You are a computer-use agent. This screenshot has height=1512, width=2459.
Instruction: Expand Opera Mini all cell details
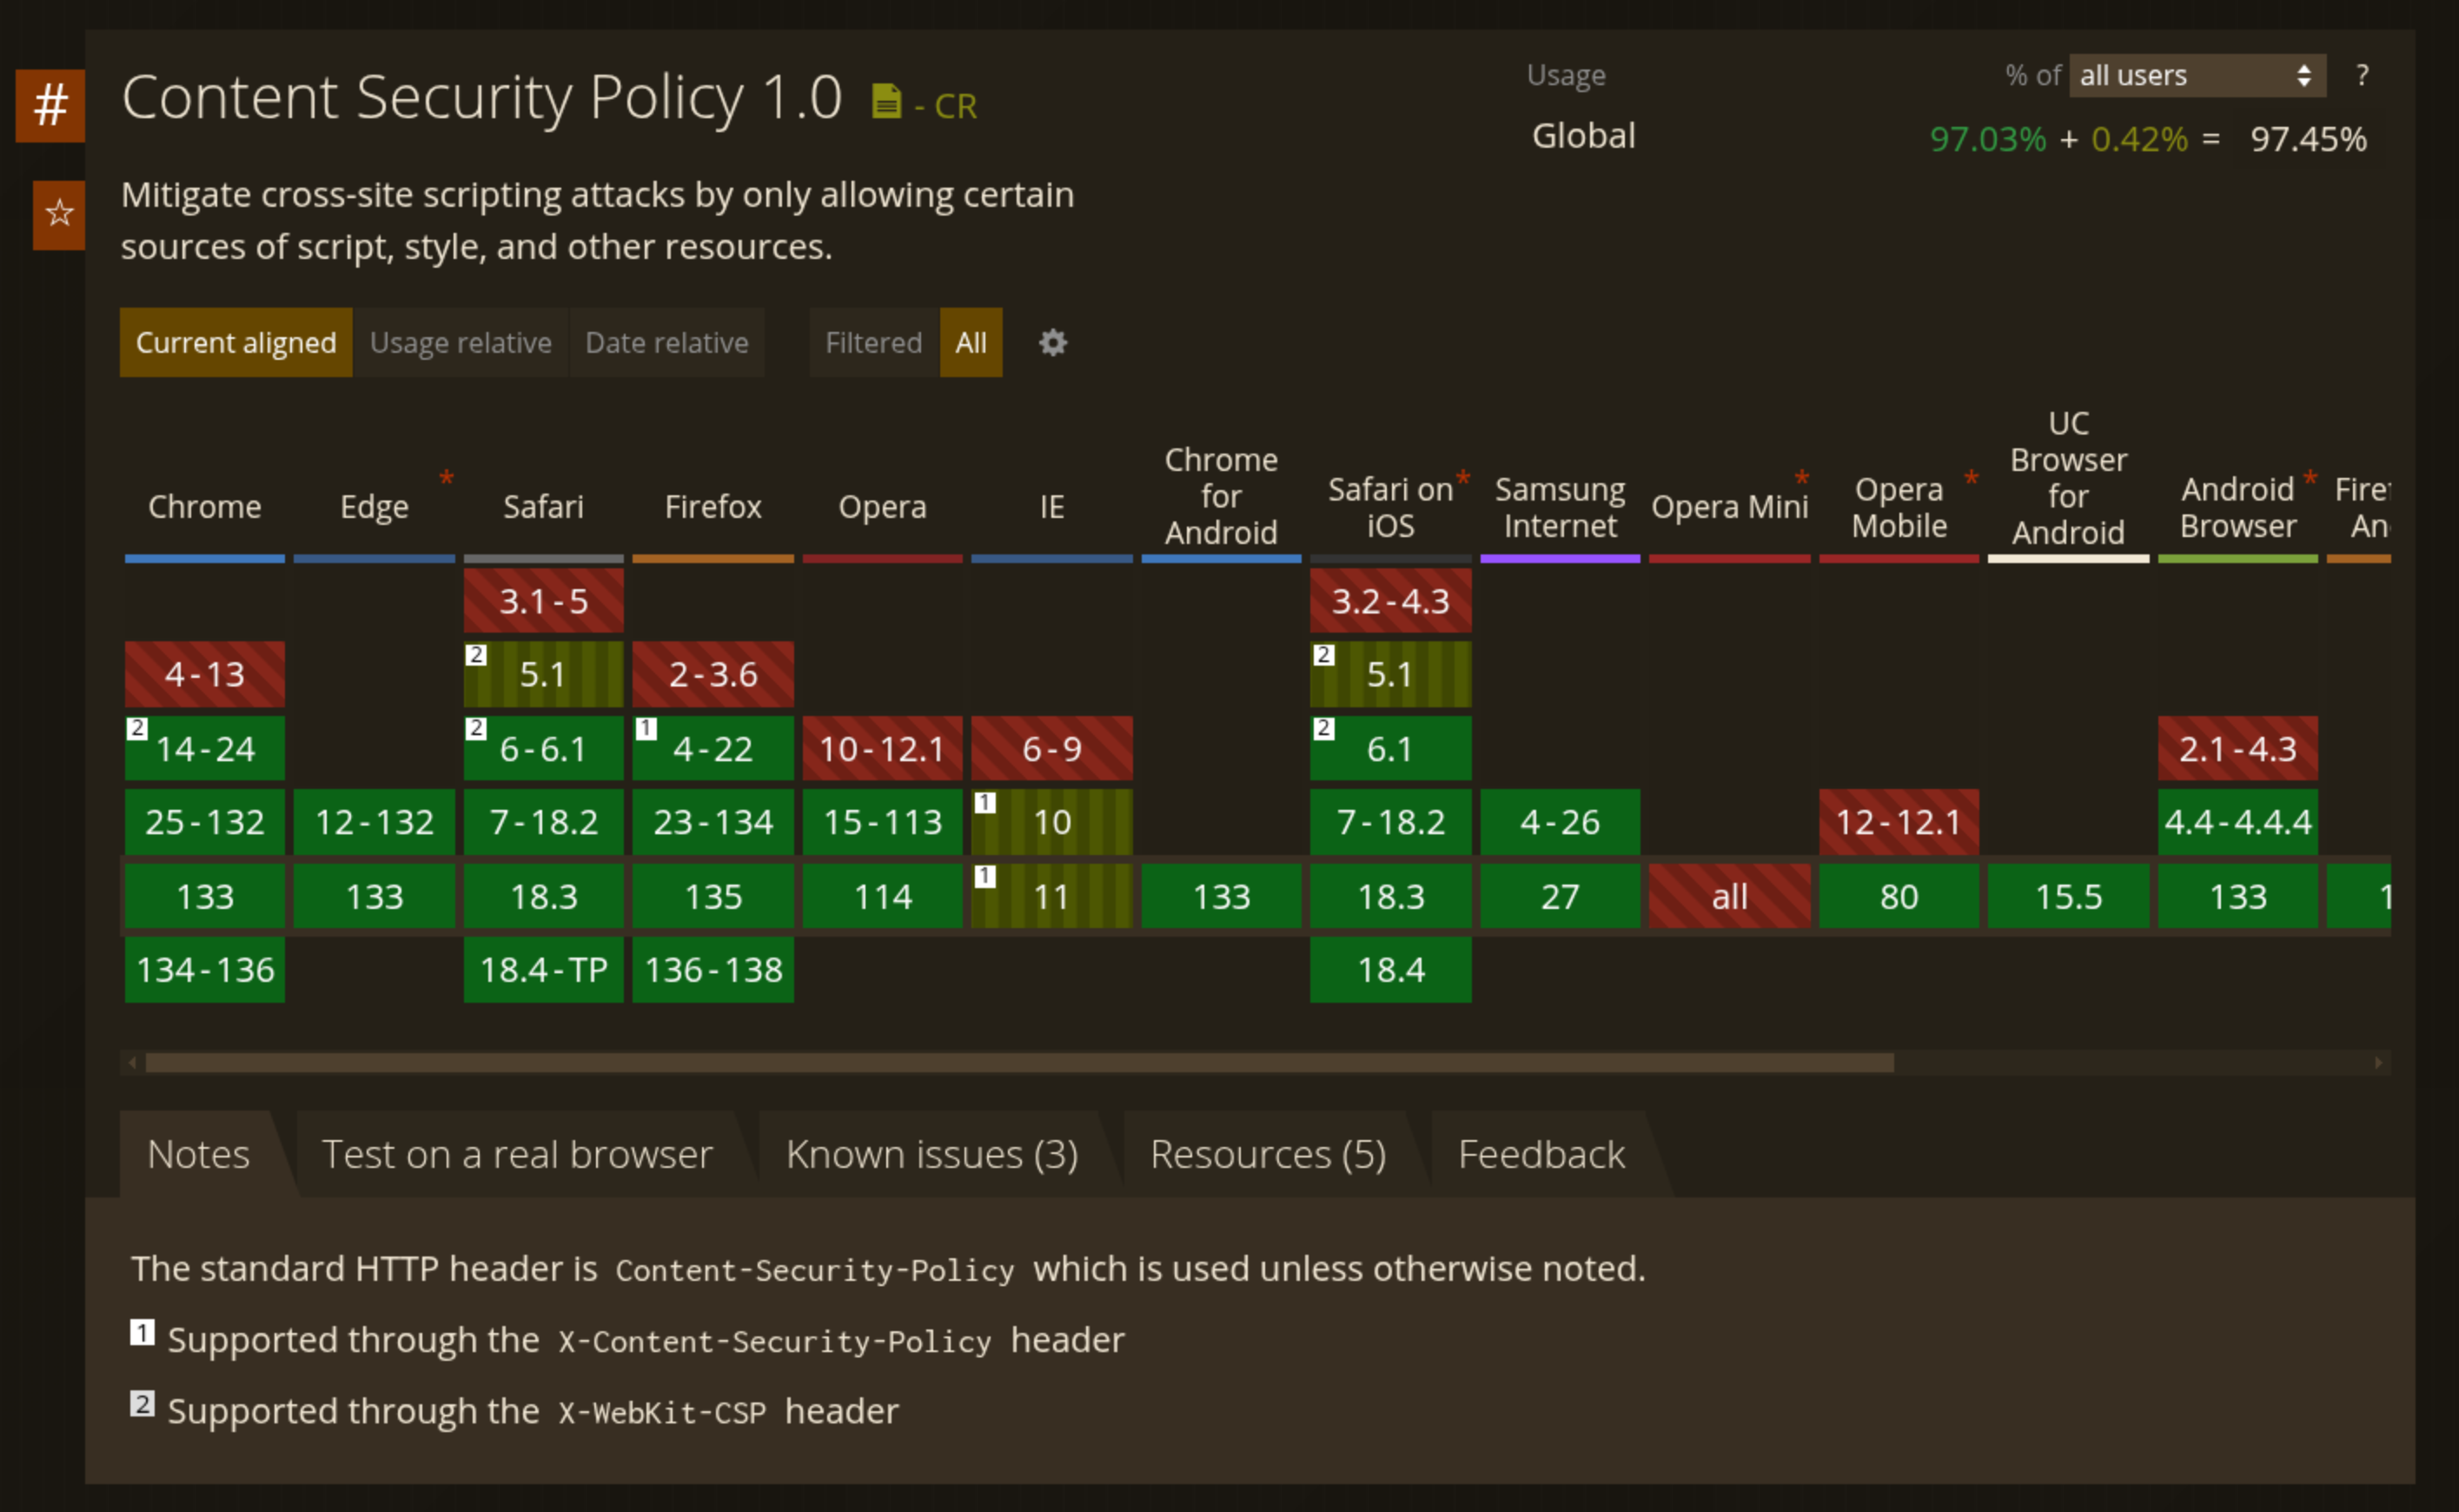pos(1729,896)
